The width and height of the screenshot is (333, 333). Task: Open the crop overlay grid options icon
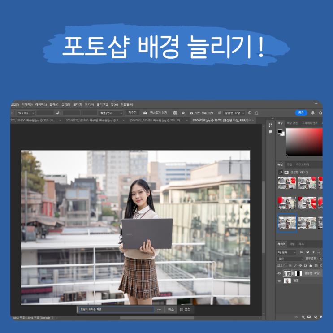[175, 113]
